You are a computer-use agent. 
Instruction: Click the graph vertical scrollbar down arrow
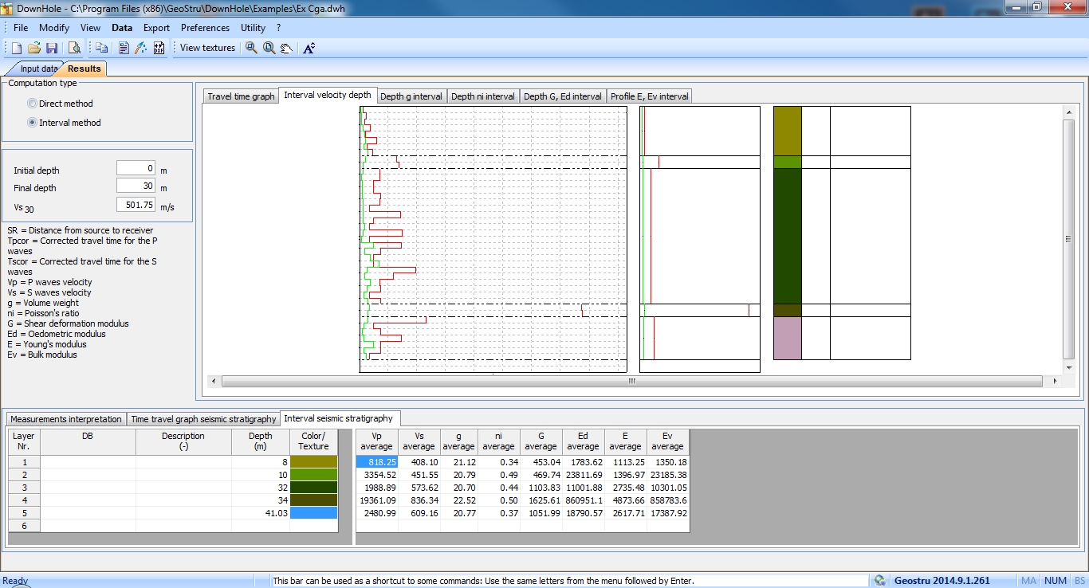[x=1069, y=368]
